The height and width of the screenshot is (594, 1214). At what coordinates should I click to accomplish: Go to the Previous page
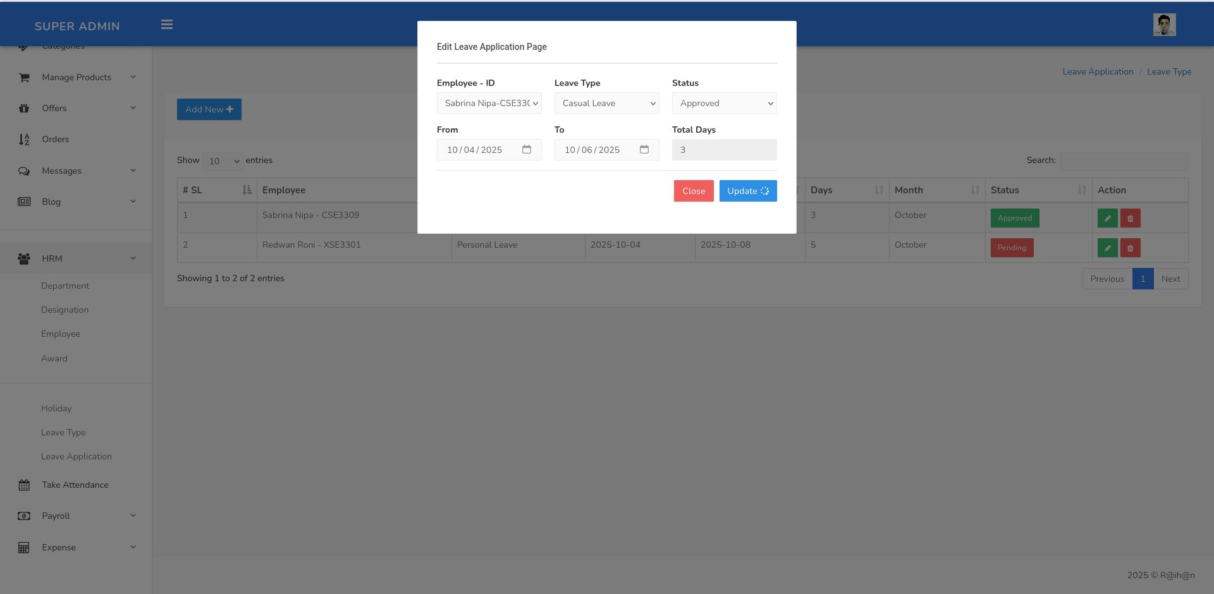(x=1107, y=279)
